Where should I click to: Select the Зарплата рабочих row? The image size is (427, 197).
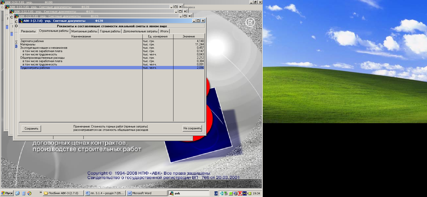click(x=112, y=41)
